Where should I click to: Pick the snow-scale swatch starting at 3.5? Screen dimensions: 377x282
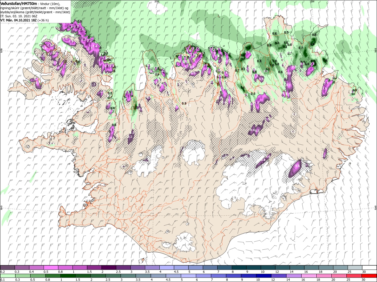tap(152, 268)
